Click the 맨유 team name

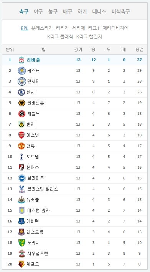[31, 146]
